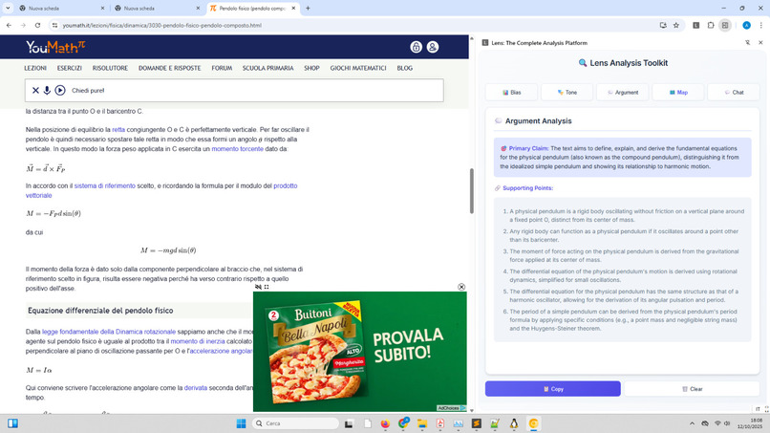This screenshot has width=770, height=433.
Task: Switch to the Argument tab in Lens
Action: 623,93
